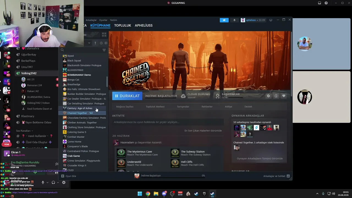The height and width of the screenshot is (198, 352).
Task: Show Chained Together game info icon
Action: (276, 96)
